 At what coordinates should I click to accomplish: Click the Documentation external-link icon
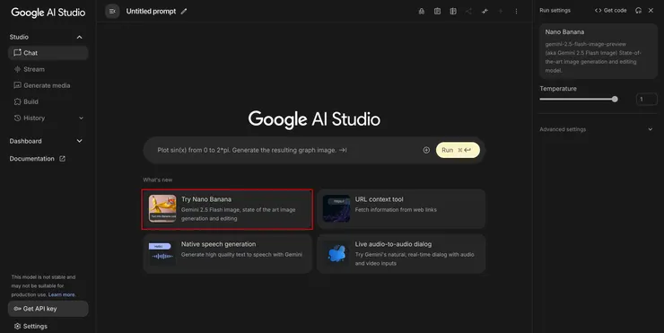pyautogui.click(x=62, y=159)
